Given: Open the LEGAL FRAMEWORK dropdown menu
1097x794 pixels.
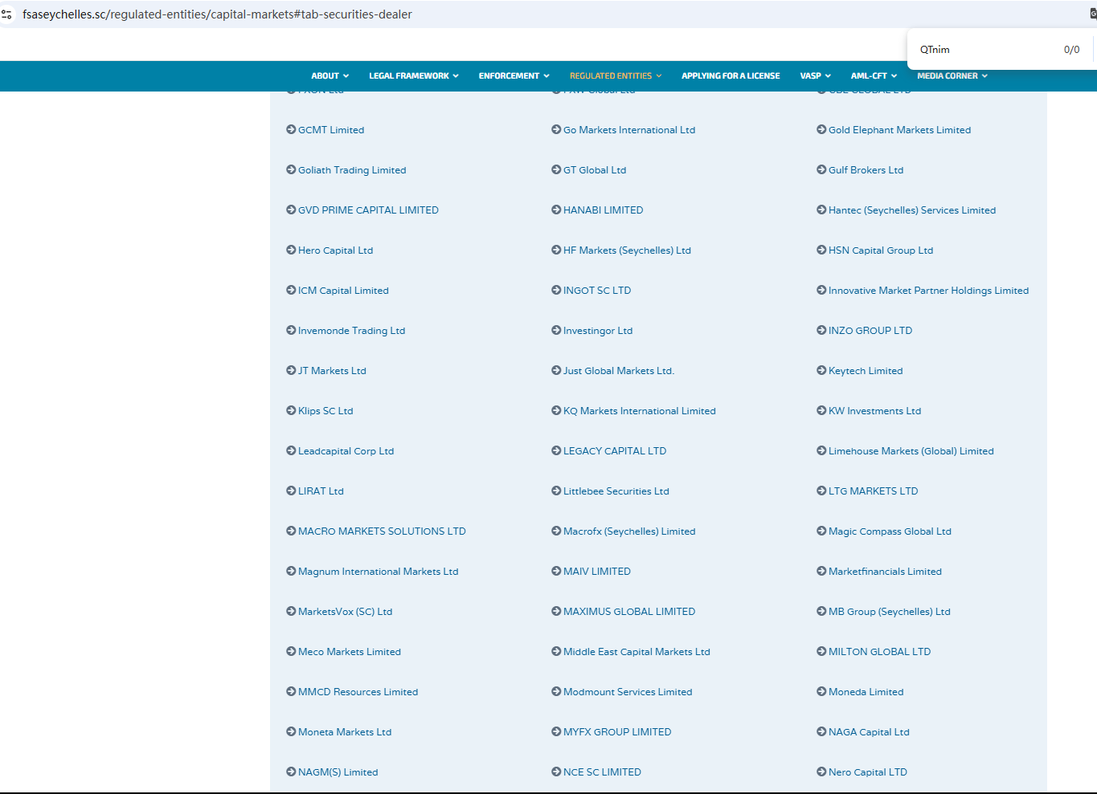Looking at the screenshot, I should point(414,75).
